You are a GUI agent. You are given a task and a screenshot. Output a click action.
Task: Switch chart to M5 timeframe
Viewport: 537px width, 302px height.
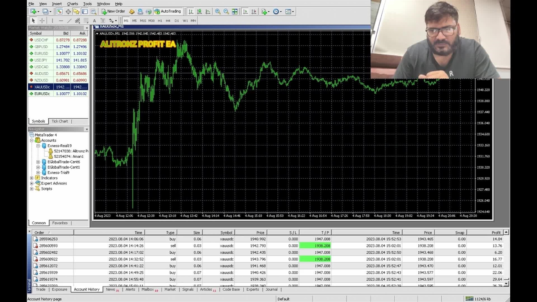pyautogui.click(x=134, y=21)
